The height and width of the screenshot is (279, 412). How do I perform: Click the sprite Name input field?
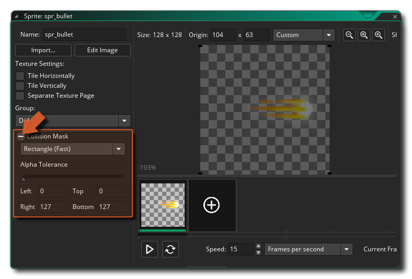[x=84, y=34]
